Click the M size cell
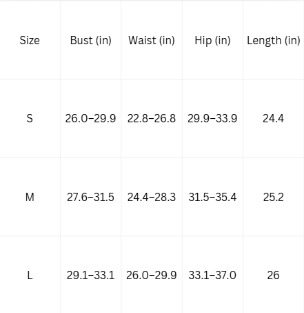Image resolution: width=304 pixels, height=313 pixels. click(30, 197)
